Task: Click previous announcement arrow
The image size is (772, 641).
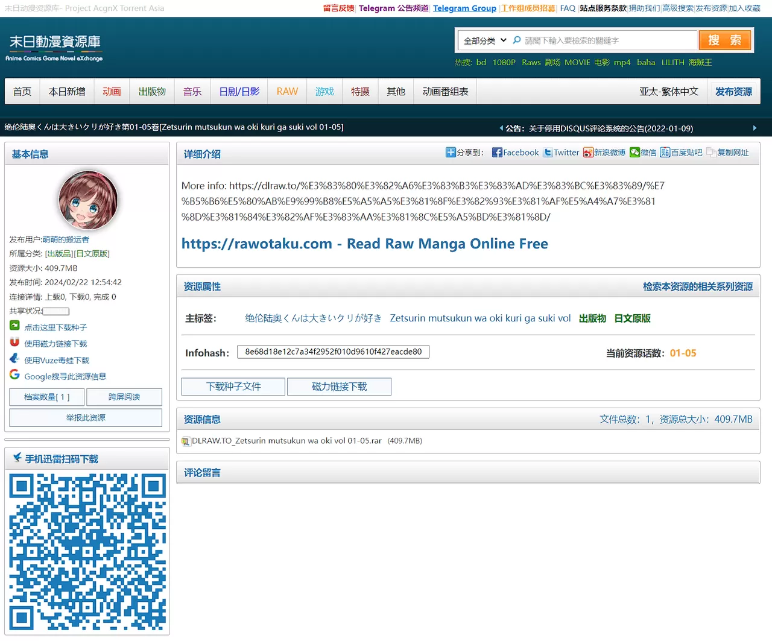Action: tap(501, 128)
